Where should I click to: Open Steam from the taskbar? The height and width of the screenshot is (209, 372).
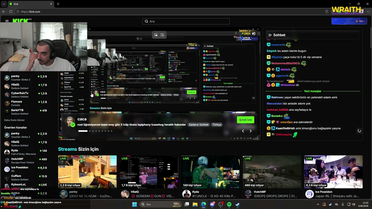(x=237, y=204)
